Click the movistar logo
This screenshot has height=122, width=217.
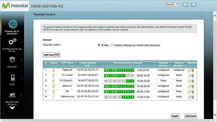[15, 6]
